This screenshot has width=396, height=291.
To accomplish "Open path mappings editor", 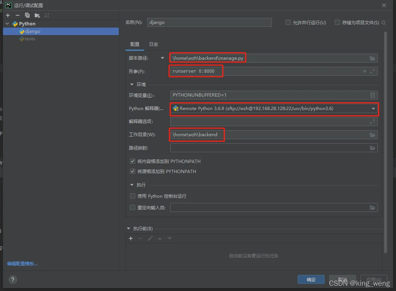I will point(372,148).
